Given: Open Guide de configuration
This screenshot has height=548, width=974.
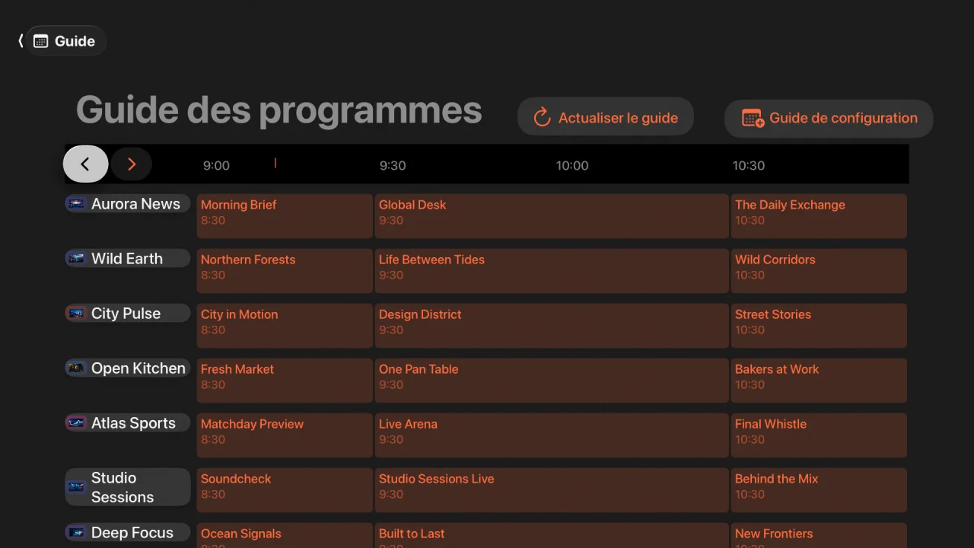Looking at the screenshot, I should 829,118.
